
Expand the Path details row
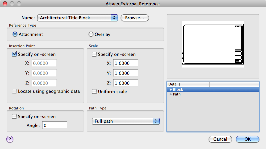click(171, 94)
